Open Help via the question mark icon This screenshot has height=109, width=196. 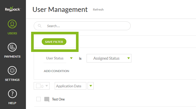pos(12,94)
